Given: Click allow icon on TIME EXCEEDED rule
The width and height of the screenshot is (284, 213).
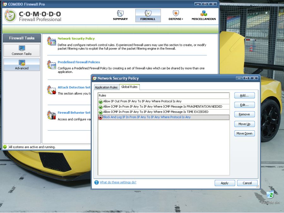Looking at the screenshot, I should click(x=101, y=112).
